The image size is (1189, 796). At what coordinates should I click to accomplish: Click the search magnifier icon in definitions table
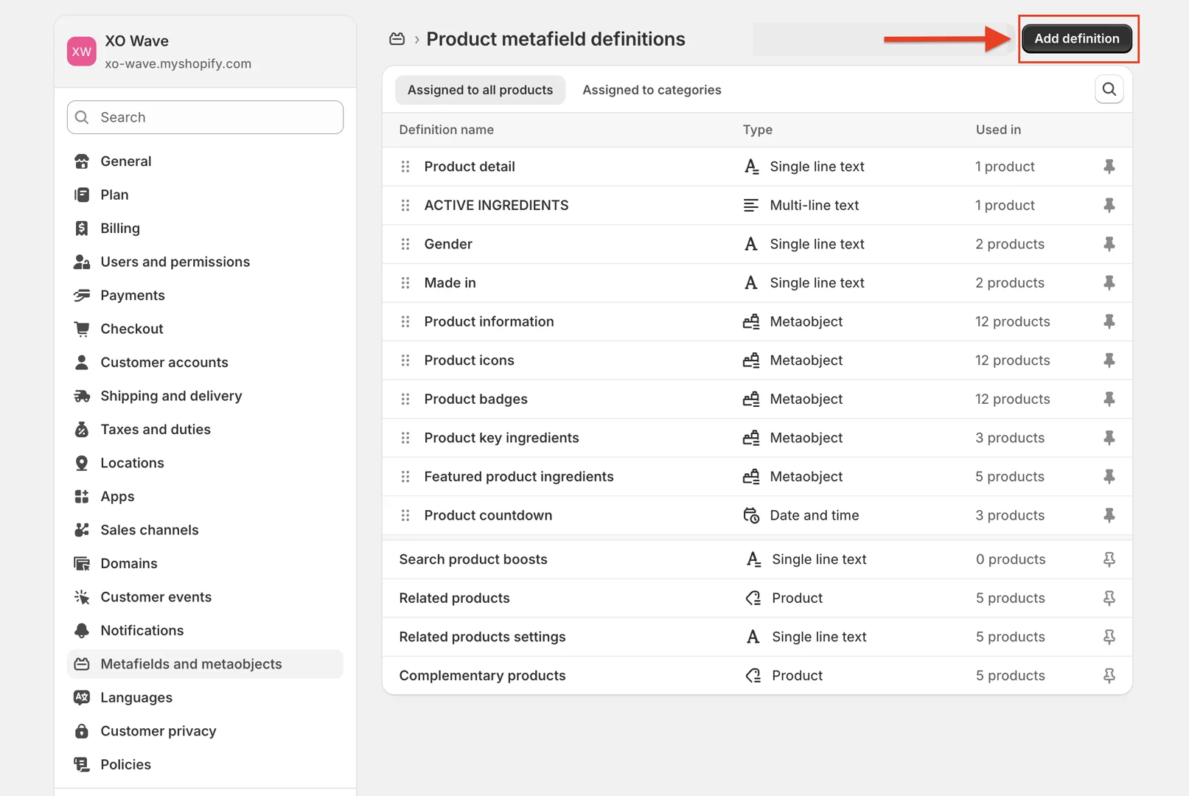1109,90
